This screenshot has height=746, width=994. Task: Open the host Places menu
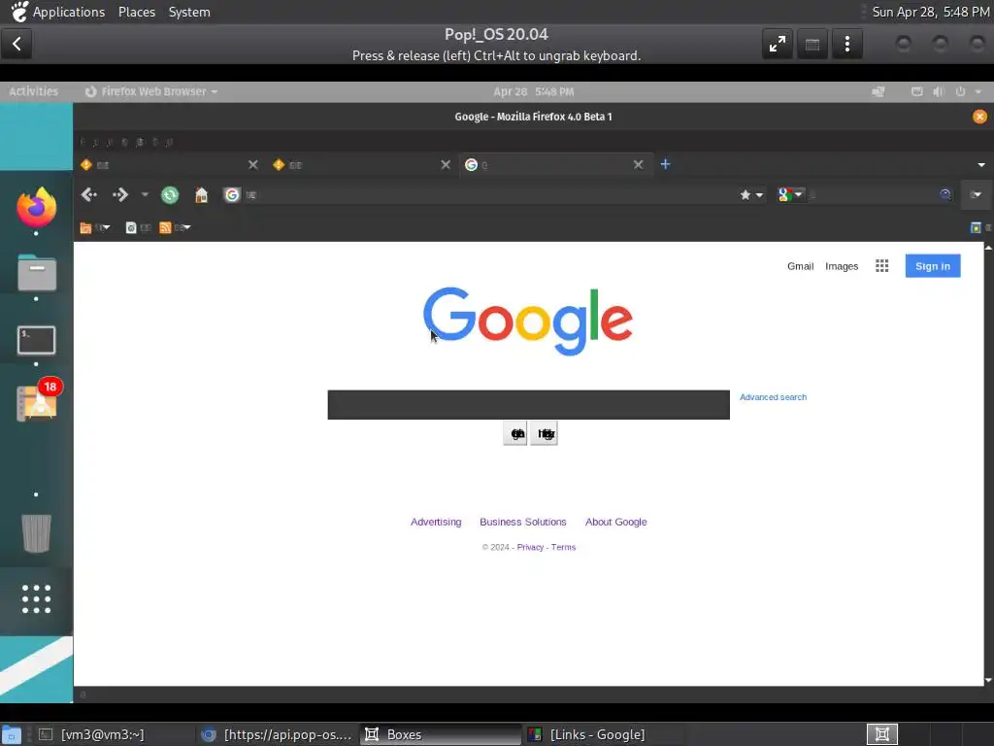tap(137, 12)
